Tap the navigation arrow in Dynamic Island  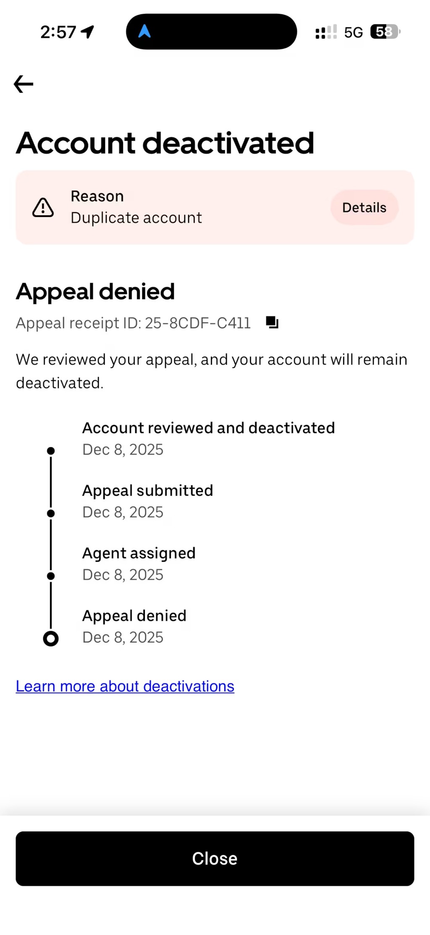[x=144, y=31]
